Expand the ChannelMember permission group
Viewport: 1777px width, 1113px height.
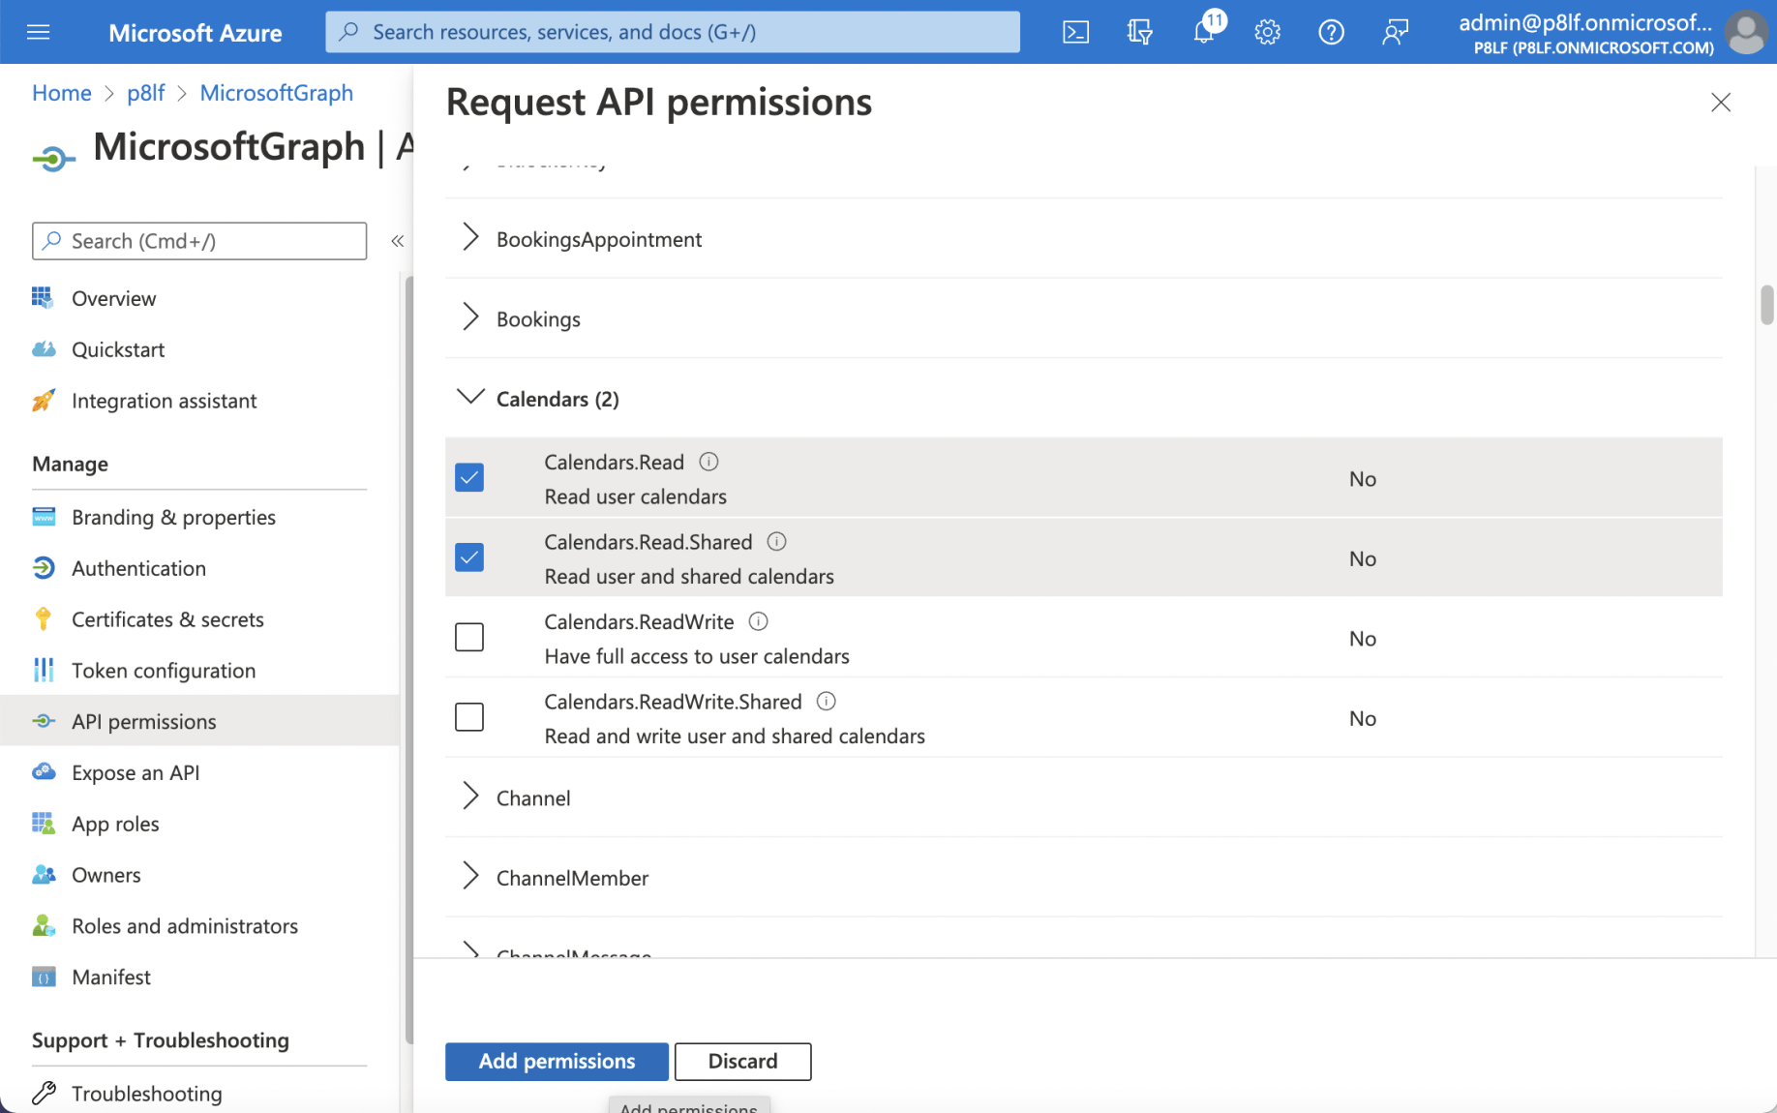[x=470, y=877]
